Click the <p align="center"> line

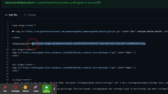point(22,80)
